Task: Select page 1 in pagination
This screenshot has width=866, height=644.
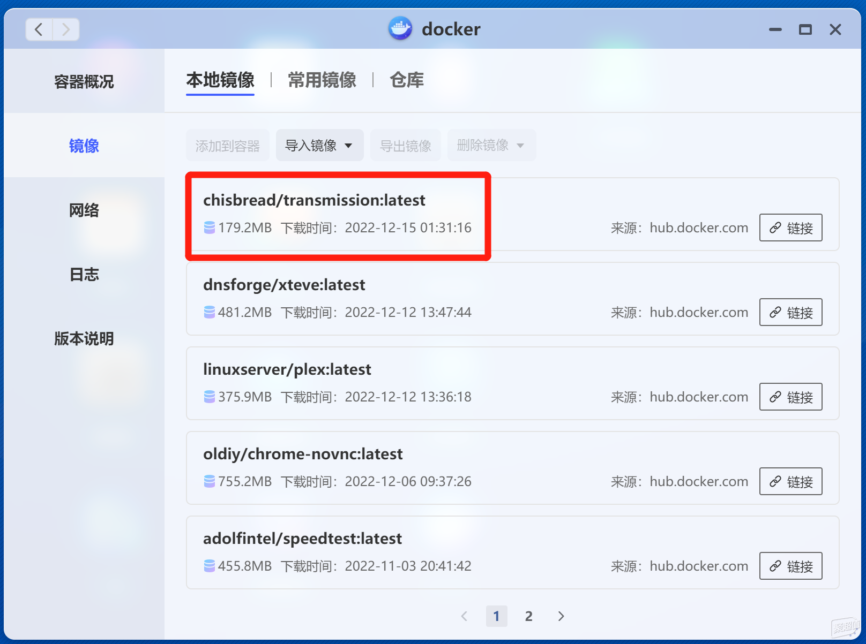Action: pos(497,616)
